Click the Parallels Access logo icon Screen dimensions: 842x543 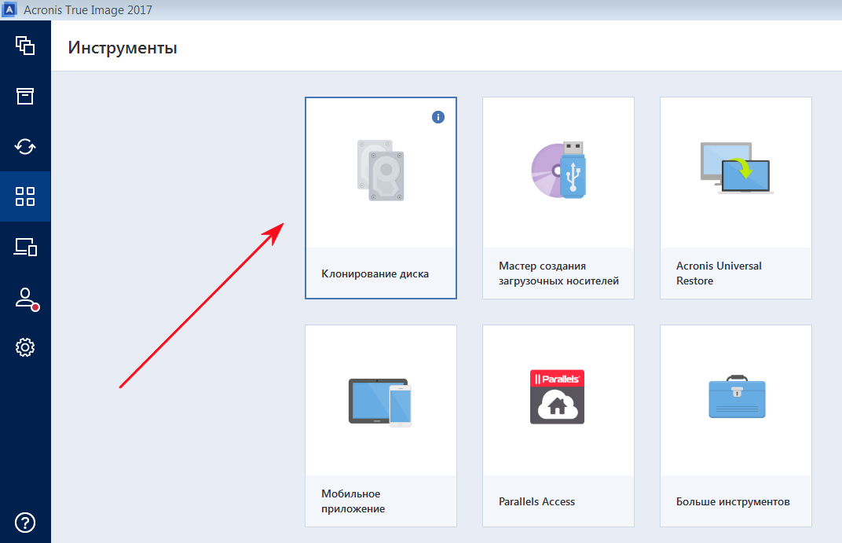click(558, 397)
